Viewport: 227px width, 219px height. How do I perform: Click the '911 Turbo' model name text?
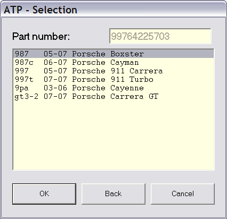click(132, 79)
